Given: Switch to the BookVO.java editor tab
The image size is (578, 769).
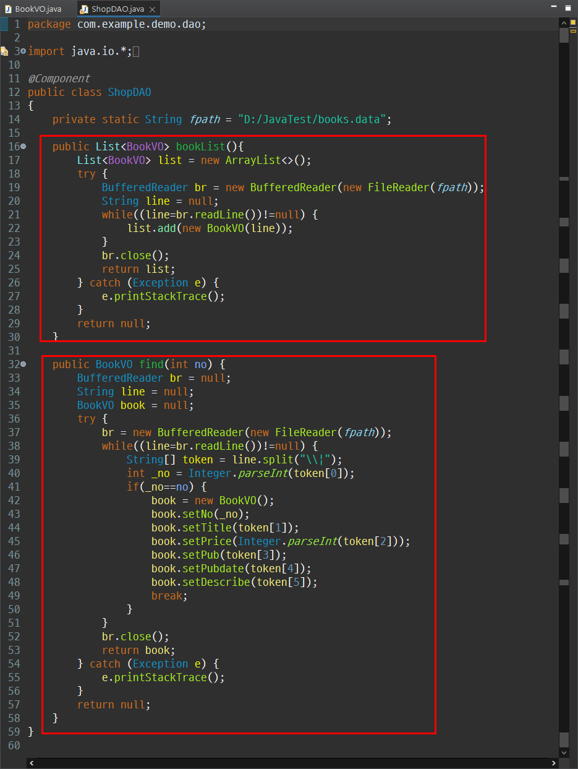Looking at the screenshot, I should coord(37,9).
